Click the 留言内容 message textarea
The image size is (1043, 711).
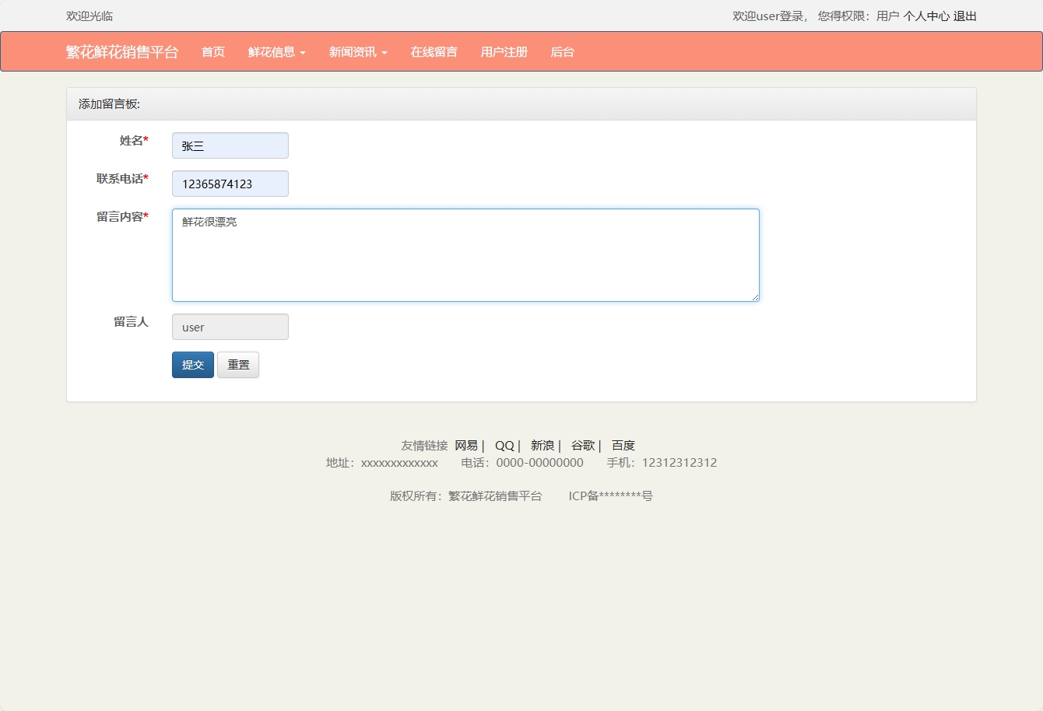pyautogui.click(x=465, y=255)
